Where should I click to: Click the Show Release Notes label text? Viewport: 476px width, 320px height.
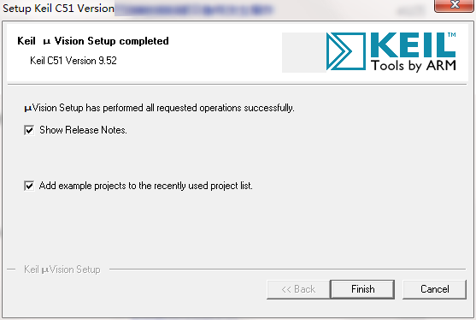coord(83,130)
